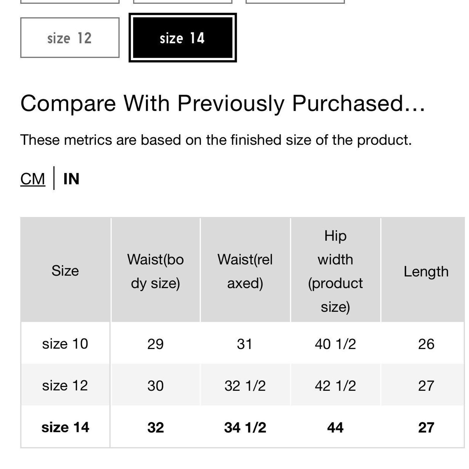
Task: Switch measurements to IN
Action: pos(71,179)
